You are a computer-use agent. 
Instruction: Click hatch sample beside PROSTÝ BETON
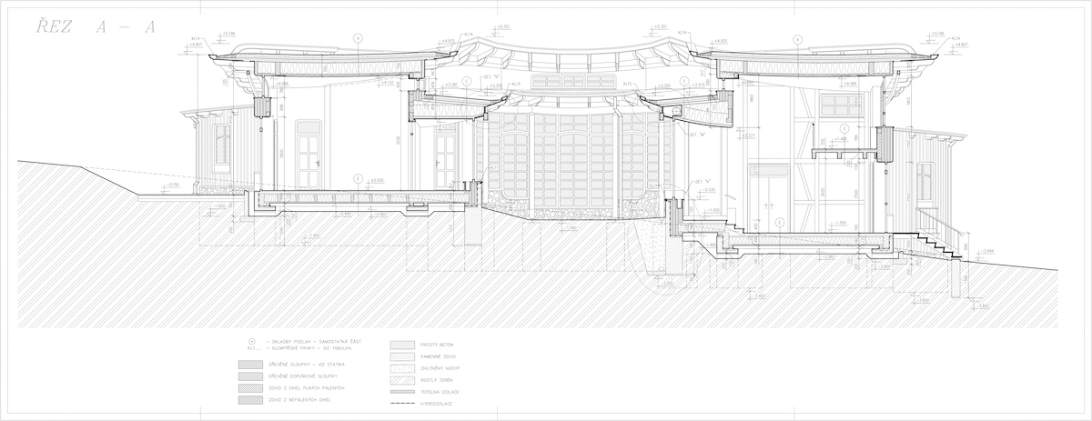(402, 345)
